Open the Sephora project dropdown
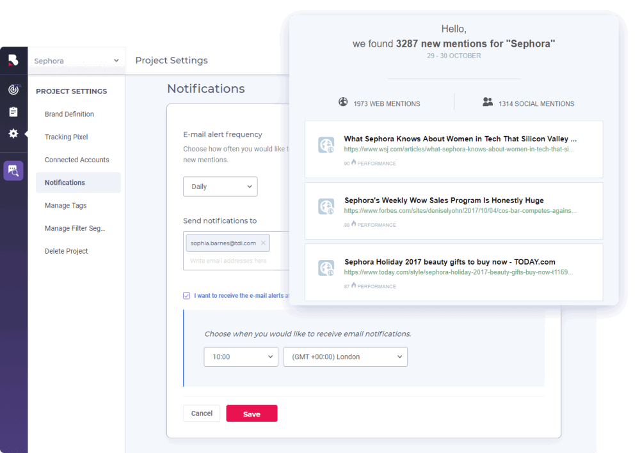Image resolution: width=640 pixels, height=453 pixels. (x=76, y=61)
